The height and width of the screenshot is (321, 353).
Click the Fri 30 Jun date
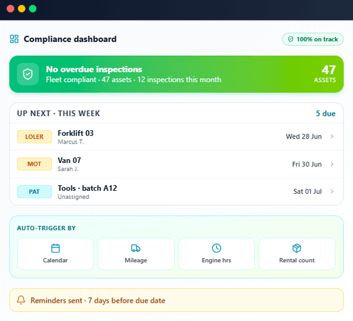[307, 164]
